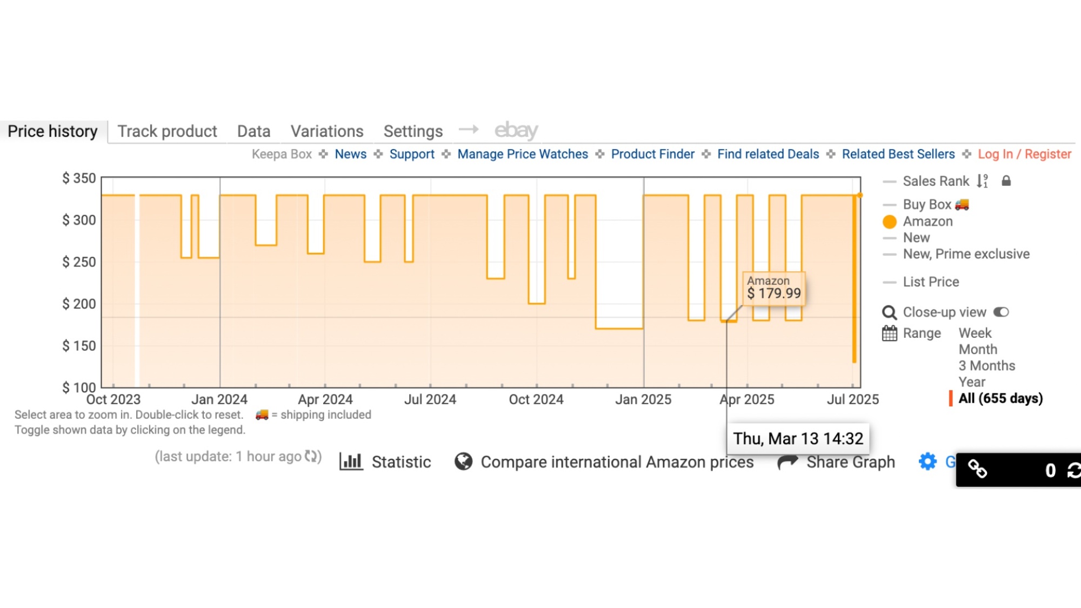The width and height of the screenshot is (1081, 608).
Task: Select the Month range
Action: 978,349
